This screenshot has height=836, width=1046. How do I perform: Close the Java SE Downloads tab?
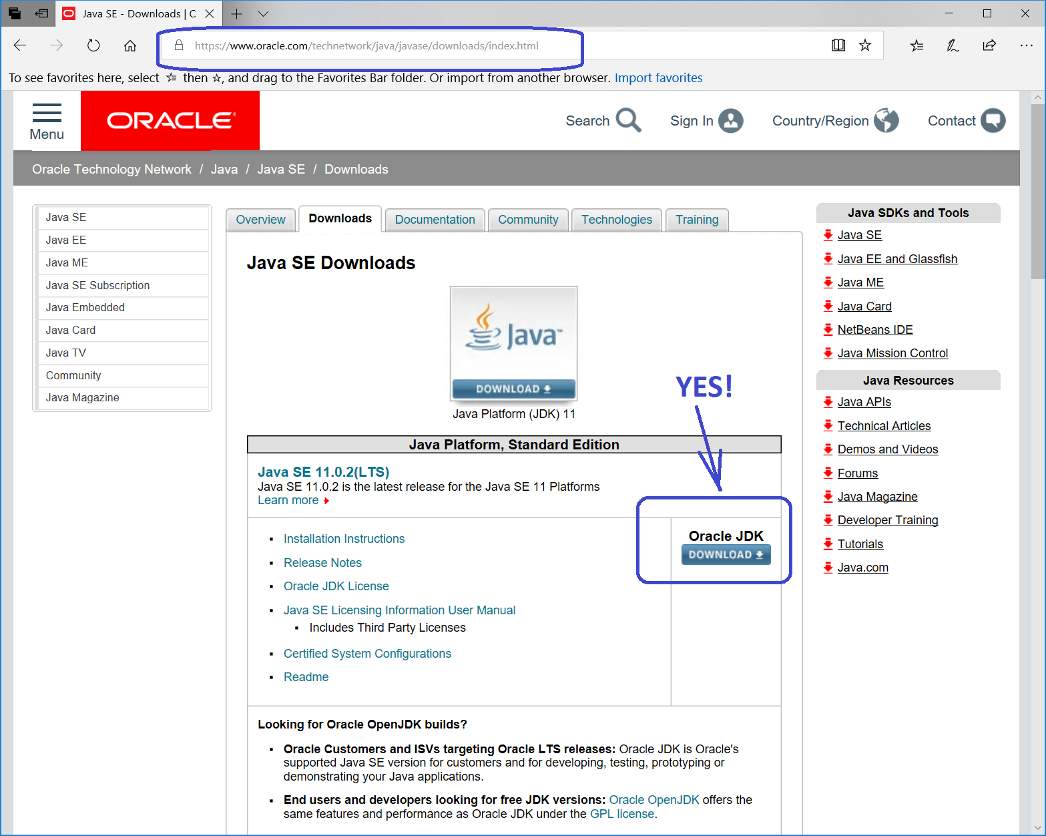(210, 13)
